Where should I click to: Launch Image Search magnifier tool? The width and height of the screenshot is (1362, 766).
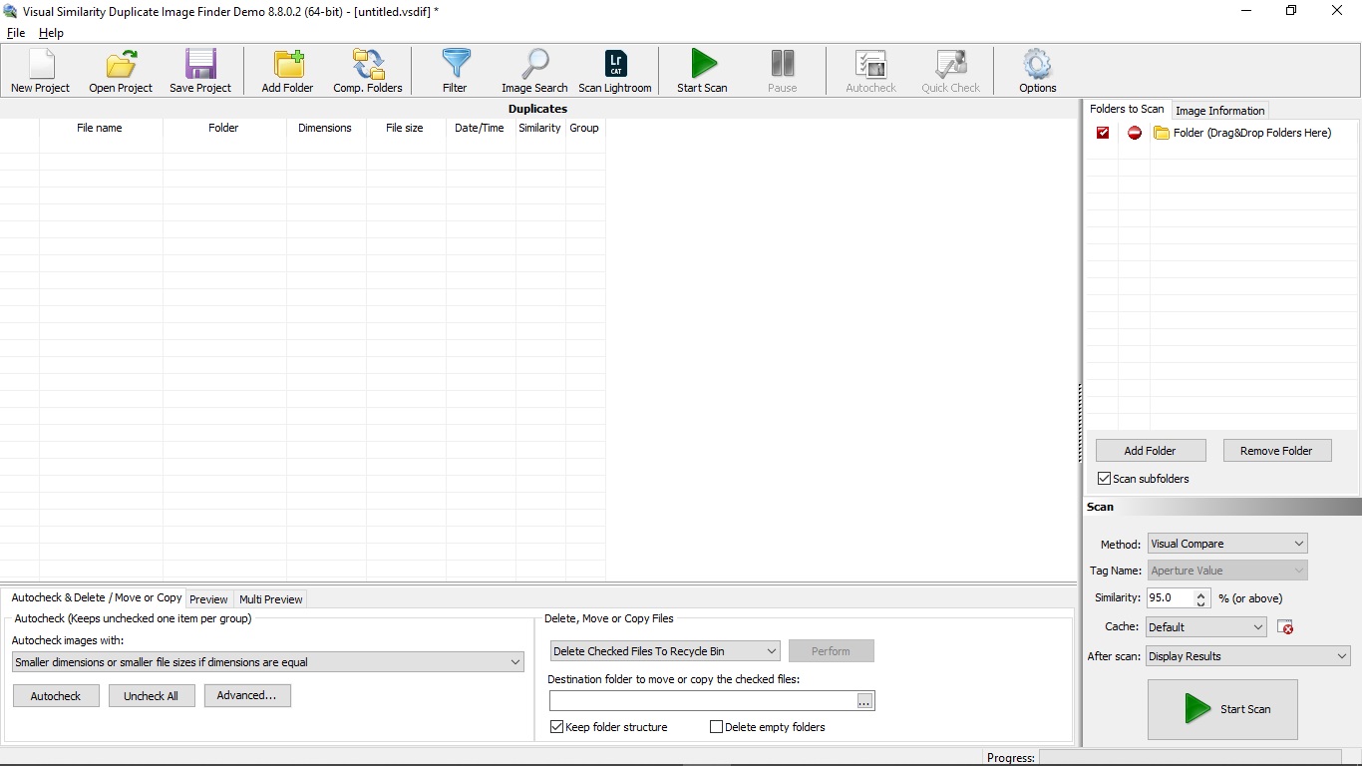click(x=534, y=64)
